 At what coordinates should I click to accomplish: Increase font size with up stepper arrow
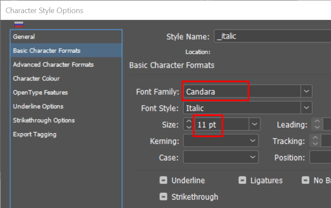pos(189,122)
